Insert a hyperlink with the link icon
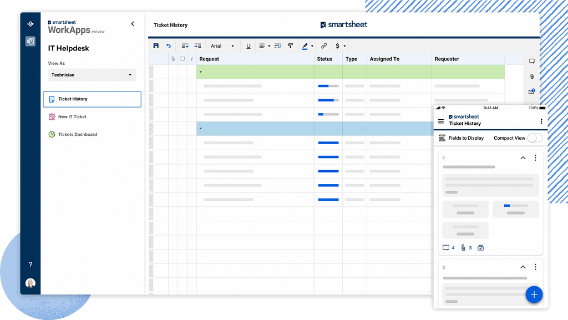 click(x=324, y=46)
